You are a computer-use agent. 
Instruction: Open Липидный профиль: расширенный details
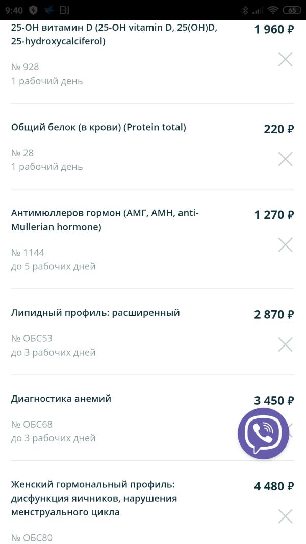click(95, 312)
